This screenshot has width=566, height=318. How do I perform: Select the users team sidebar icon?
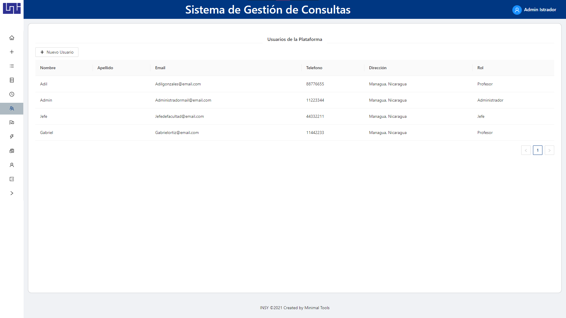tap(12, 108)
